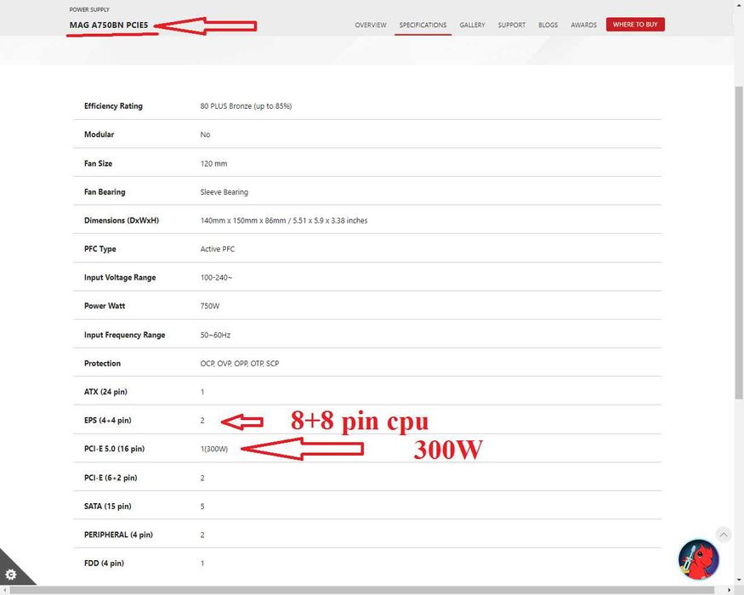
Task: Click the Input Frequency Range label
Action: (125, 335)
